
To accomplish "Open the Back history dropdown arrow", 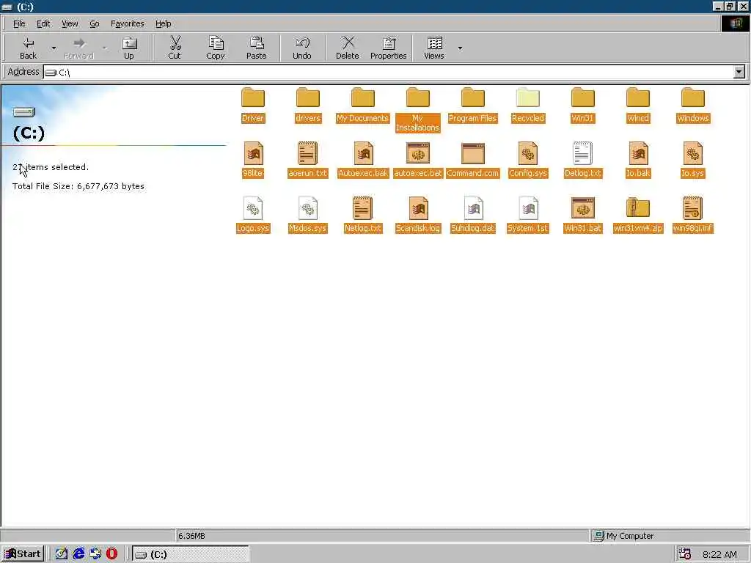I will 54,48.
